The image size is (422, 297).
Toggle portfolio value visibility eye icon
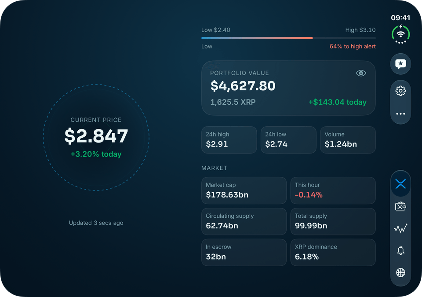(361, 73)
